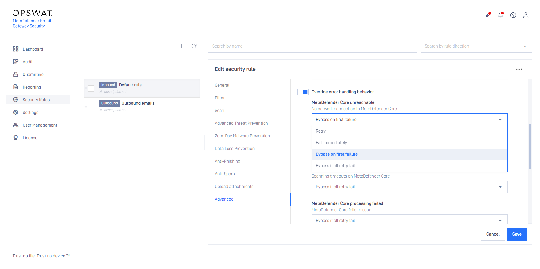Check the Outbound emails rule checkbox

[91, 107]
